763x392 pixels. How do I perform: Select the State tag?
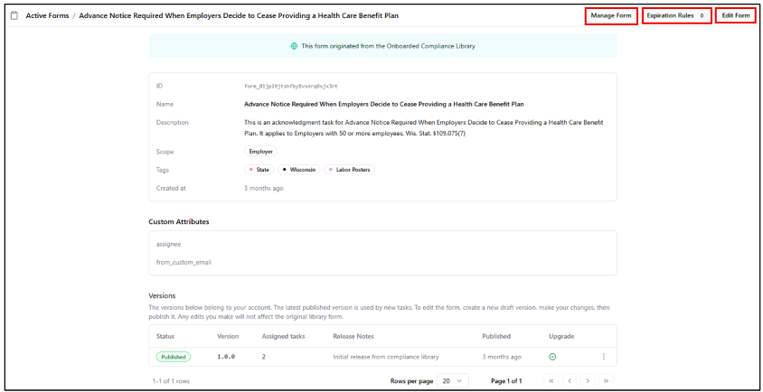(x=259, y=170)
